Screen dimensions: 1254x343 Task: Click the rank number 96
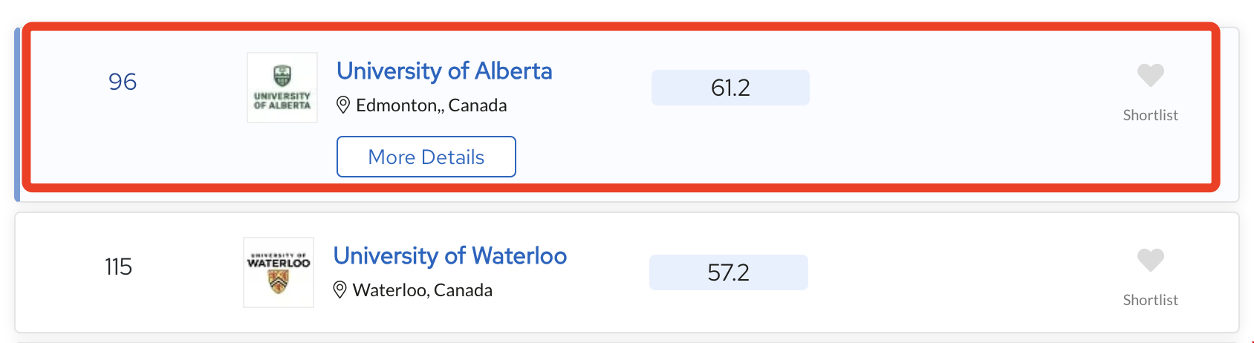point(123,82)
